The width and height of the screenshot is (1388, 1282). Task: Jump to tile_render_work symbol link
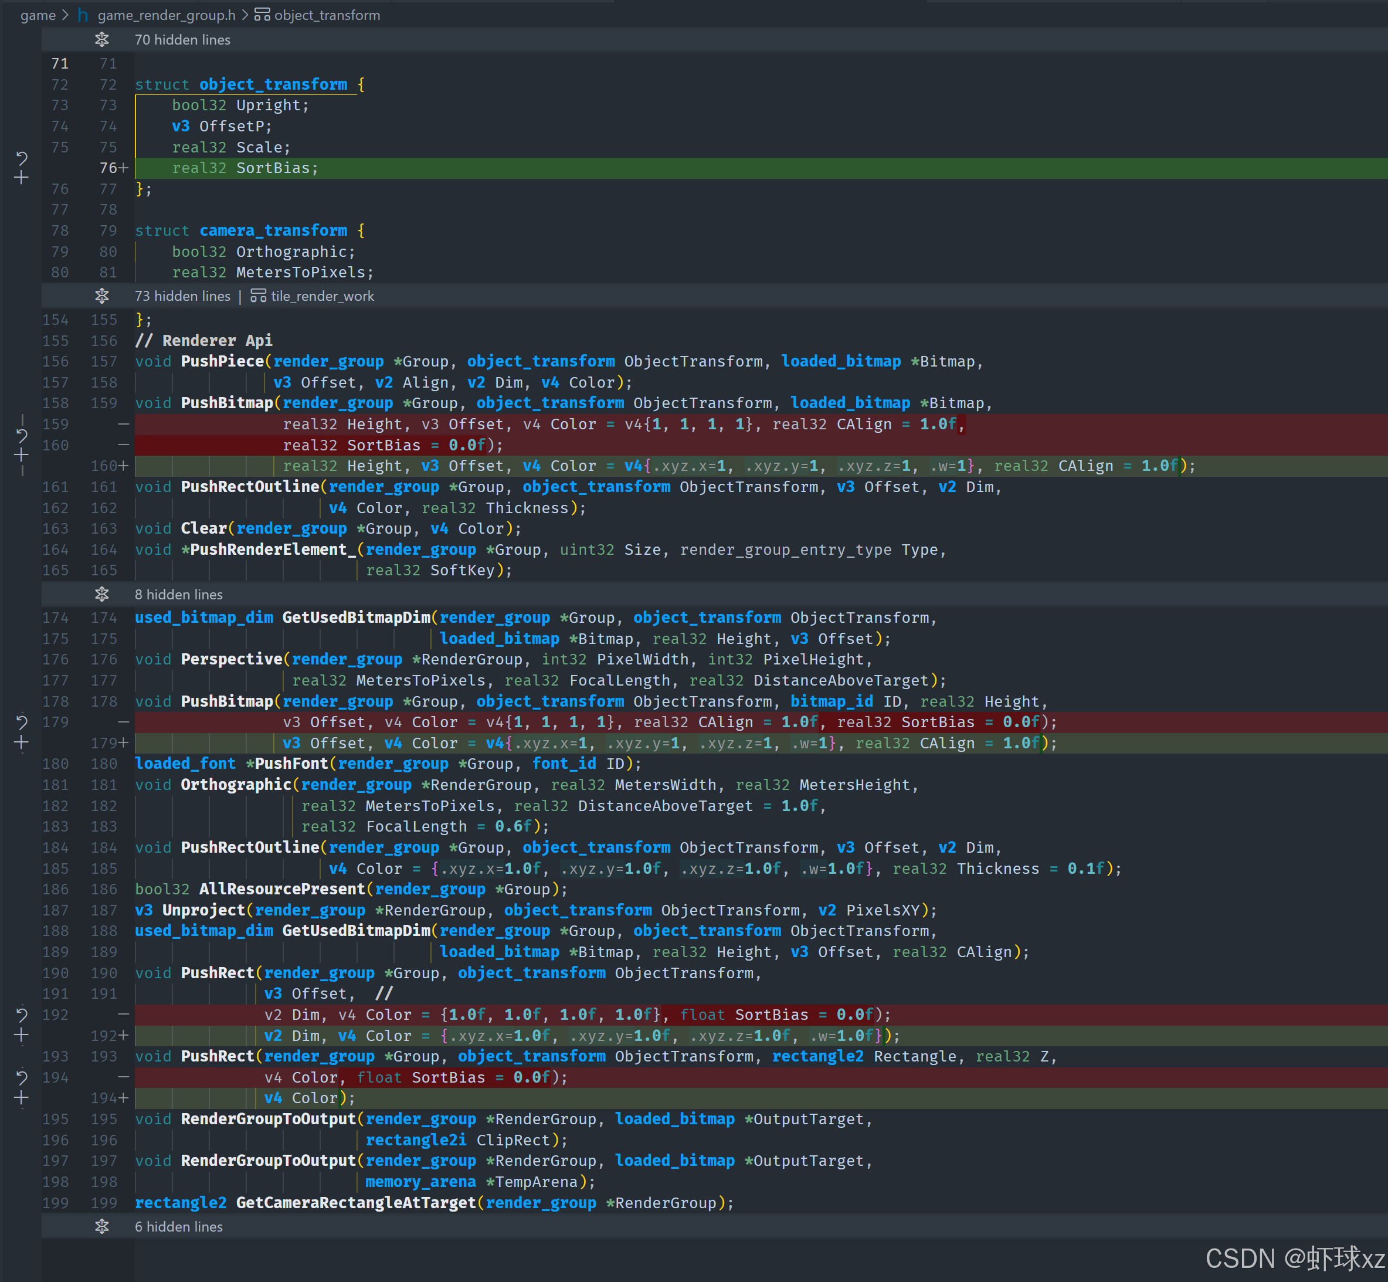point(322,296)
